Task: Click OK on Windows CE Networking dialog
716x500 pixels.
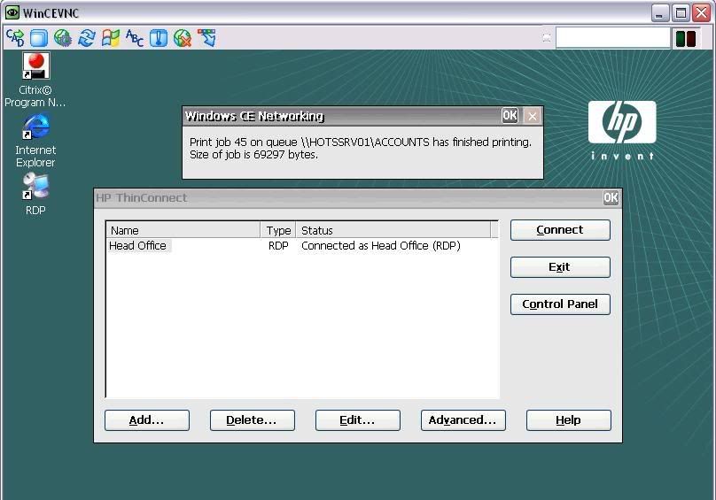Action: click(x=510, y=115)
